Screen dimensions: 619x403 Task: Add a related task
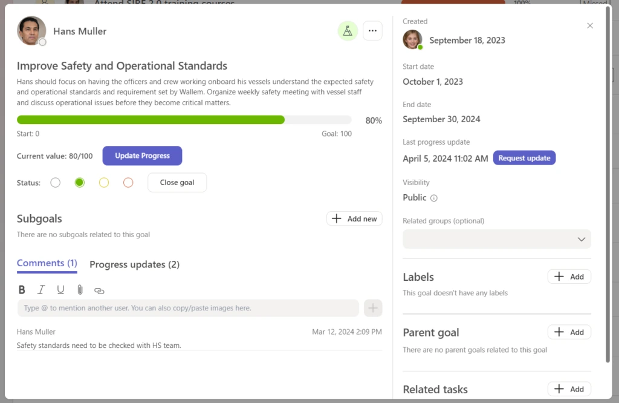coord(569,389)
